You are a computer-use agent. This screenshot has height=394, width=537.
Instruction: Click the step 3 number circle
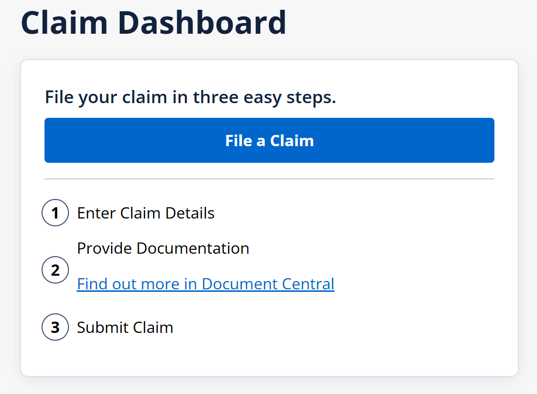(x=55, y=327)
